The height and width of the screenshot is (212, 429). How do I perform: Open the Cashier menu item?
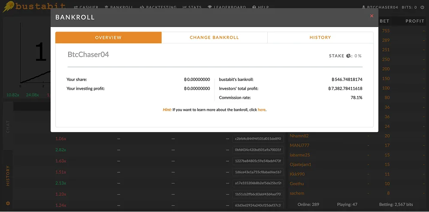[x=86, y=7]
